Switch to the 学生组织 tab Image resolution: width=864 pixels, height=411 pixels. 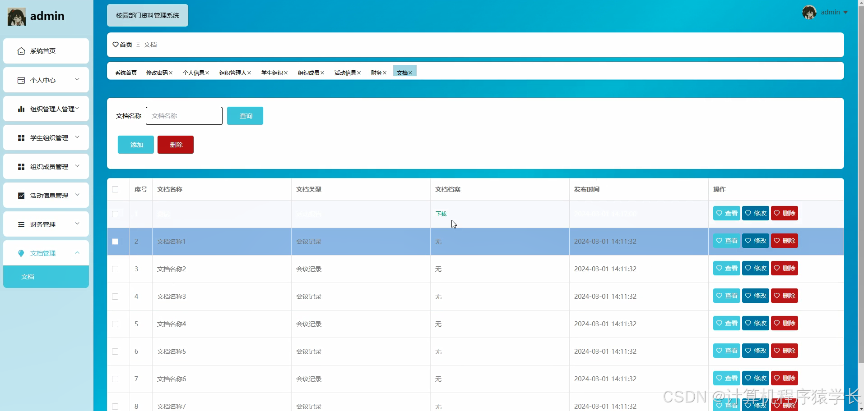pos(272,73)
